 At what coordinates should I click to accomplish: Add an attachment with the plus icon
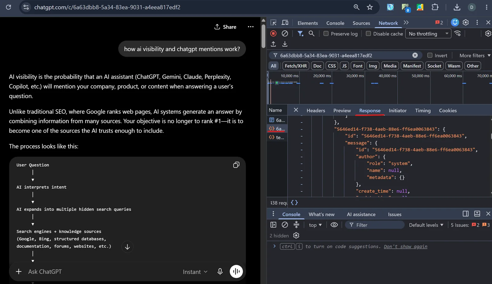[19, 271]
